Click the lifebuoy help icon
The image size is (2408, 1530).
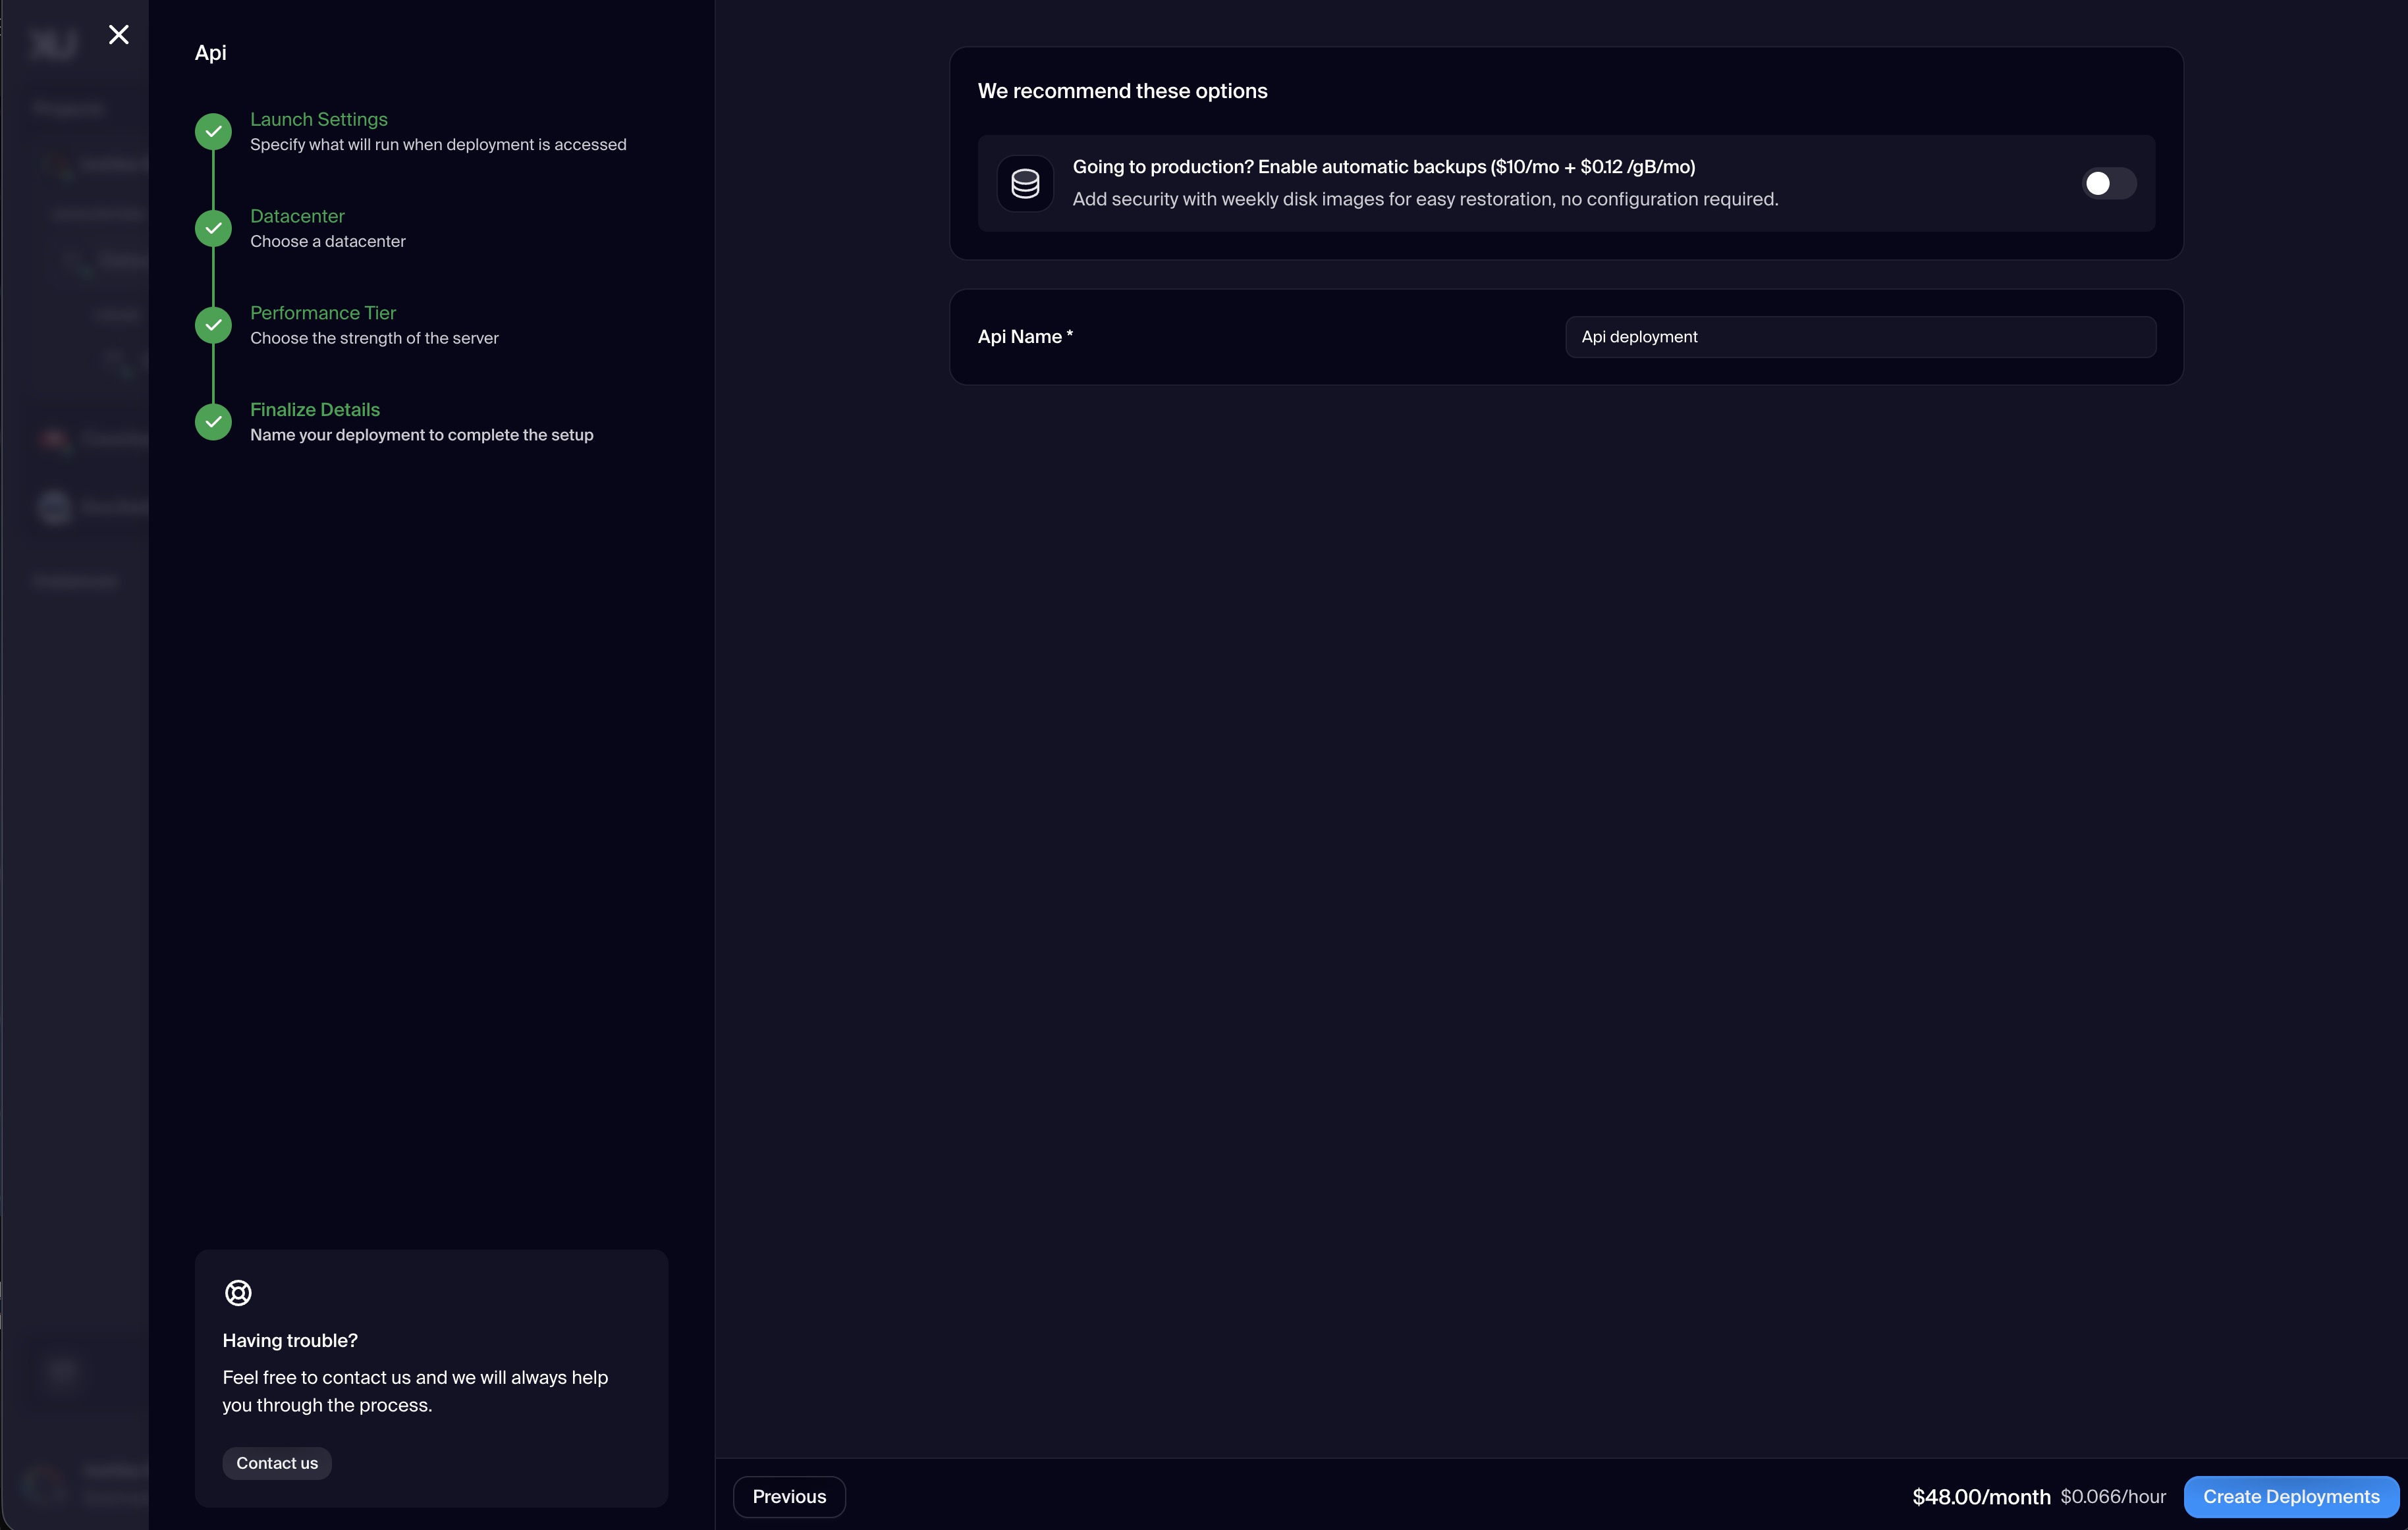(x=238, y=1292)
